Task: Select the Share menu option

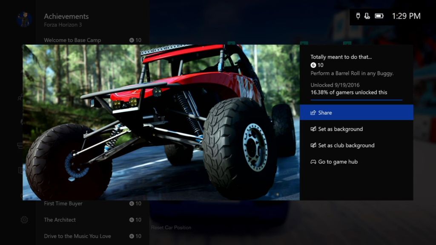Action: click(x=356, y=112)
